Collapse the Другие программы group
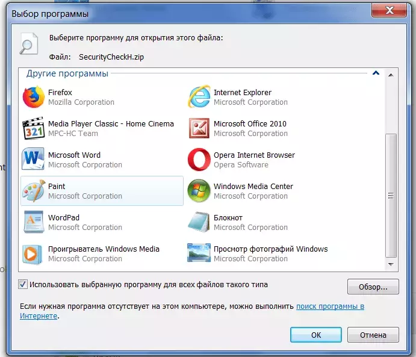The image size is (416, 357). (x=376, y=73)
